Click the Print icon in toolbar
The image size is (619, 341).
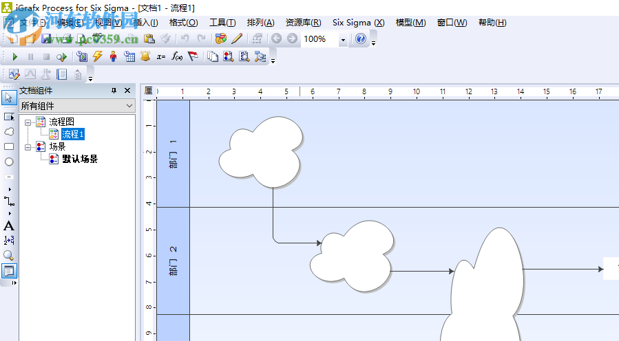click(67, 38)
